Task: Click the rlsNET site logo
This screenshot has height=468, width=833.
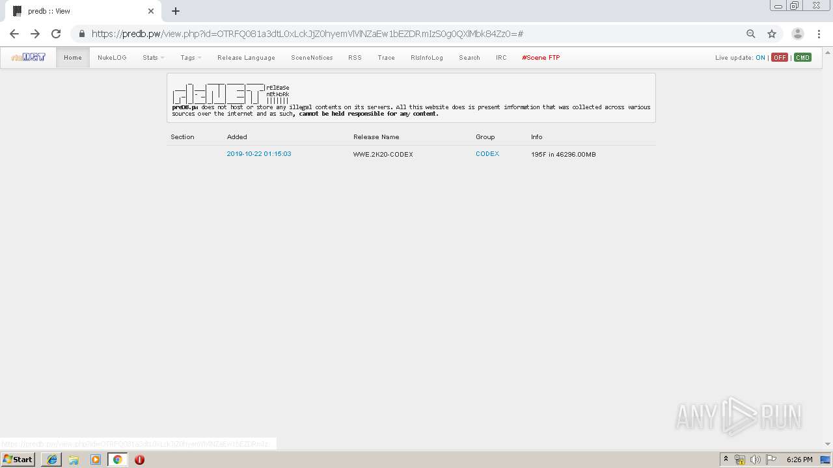Action: 28,57
